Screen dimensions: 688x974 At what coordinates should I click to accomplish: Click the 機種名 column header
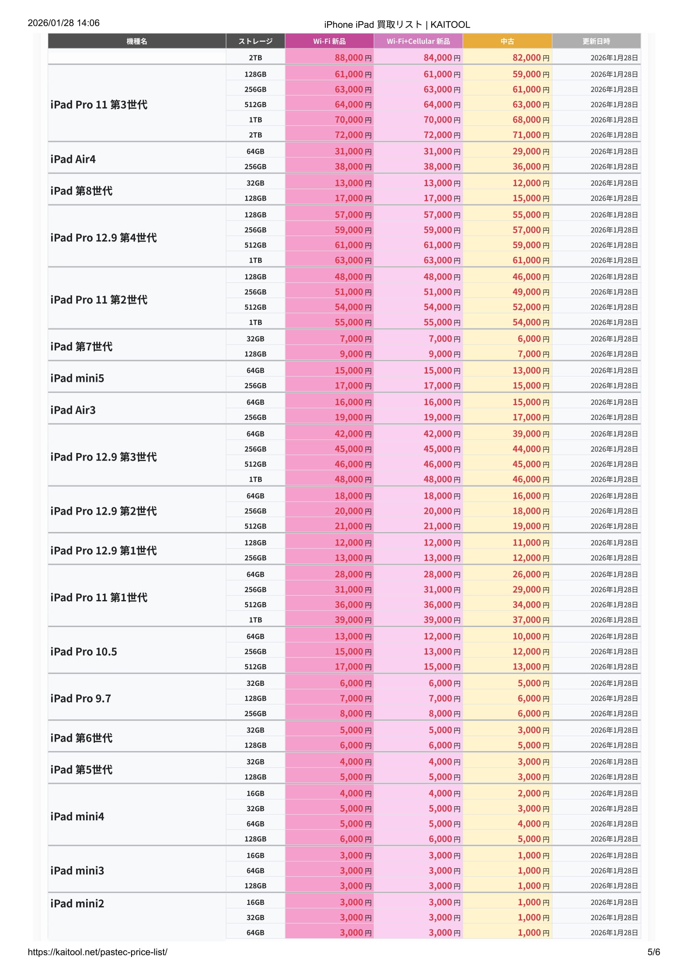pyautogui.click(x=137, y=41)
